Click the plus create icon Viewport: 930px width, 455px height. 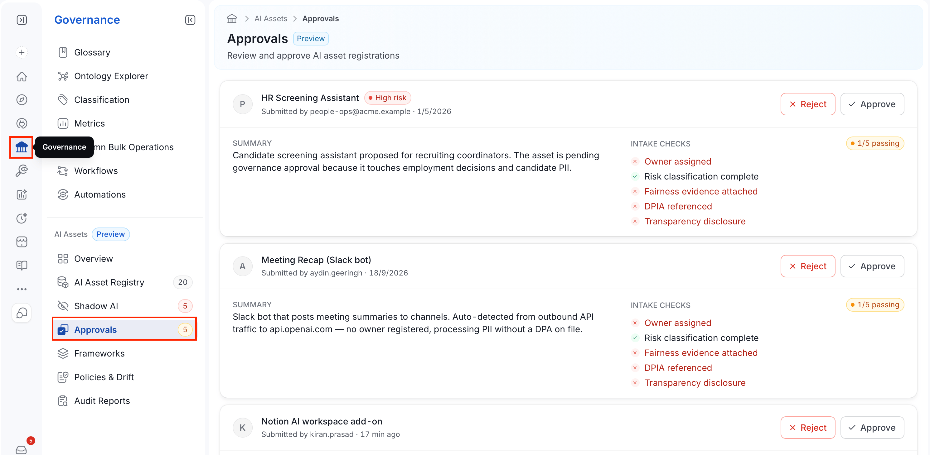pos(22,52)
